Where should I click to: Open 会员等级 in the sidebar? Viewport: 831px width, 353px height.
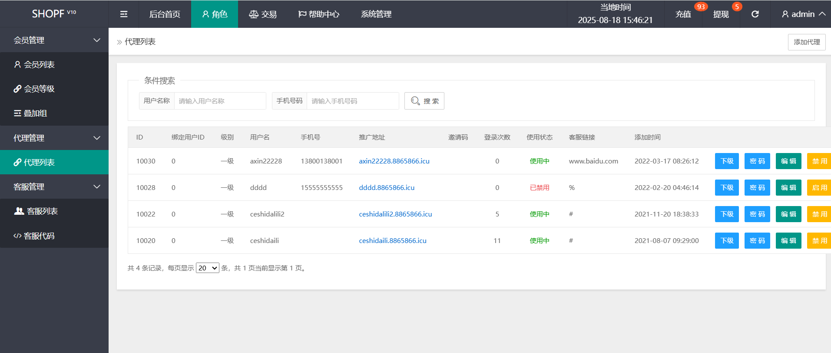coord(39,89)
